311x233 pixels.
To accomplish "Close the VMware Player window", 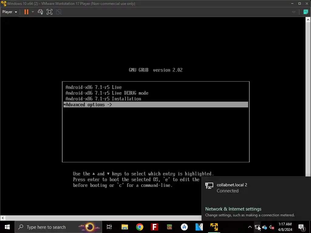I will [307, 4].
